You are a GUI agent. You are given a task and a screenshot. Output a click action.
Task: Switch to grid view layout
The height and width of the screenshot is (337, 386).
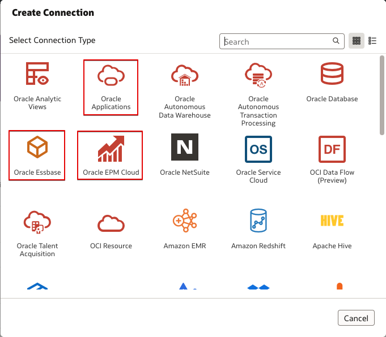pyautogui.click(x=357, y=41)
